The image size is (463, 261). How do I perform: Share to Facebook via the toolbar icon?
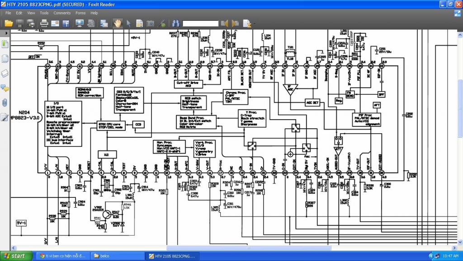66,23
